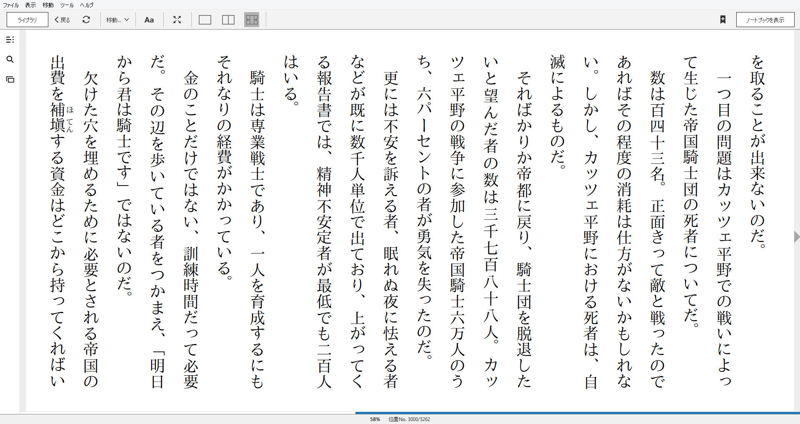Select two-column page layout
The image size is (800, 424).
click(228, 20)
